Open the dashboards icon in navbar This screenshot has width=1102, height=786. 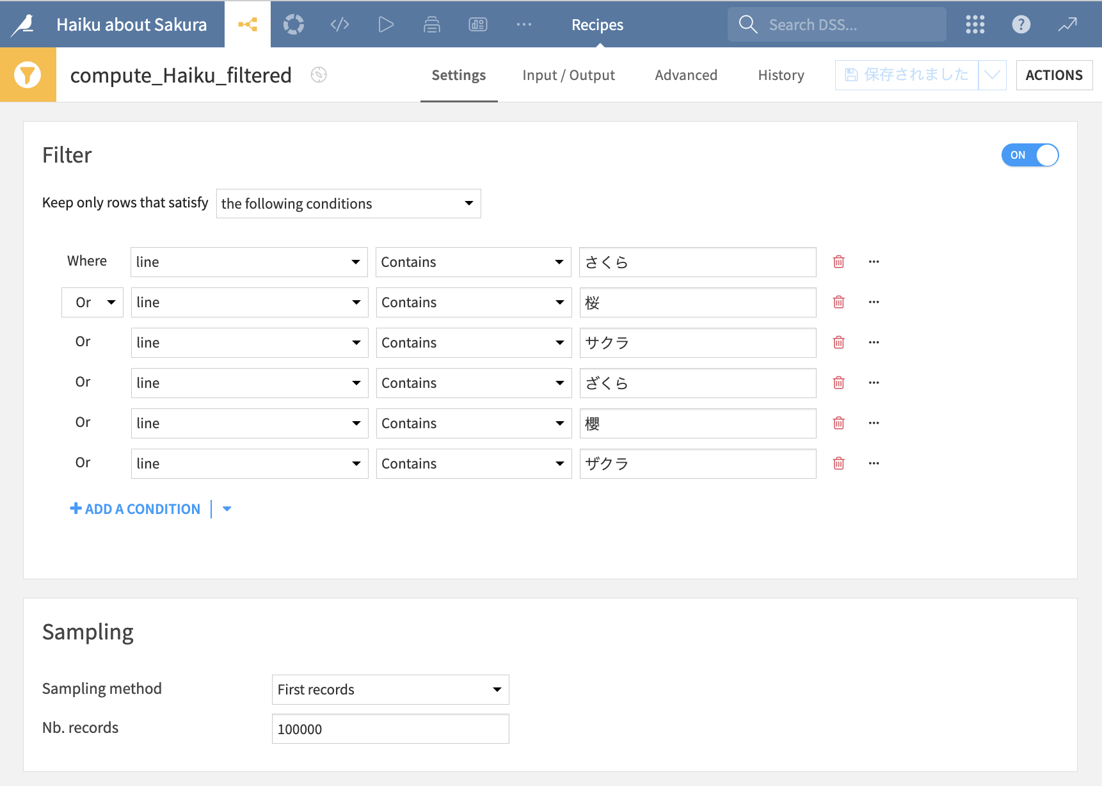click(x=478, y=24)
